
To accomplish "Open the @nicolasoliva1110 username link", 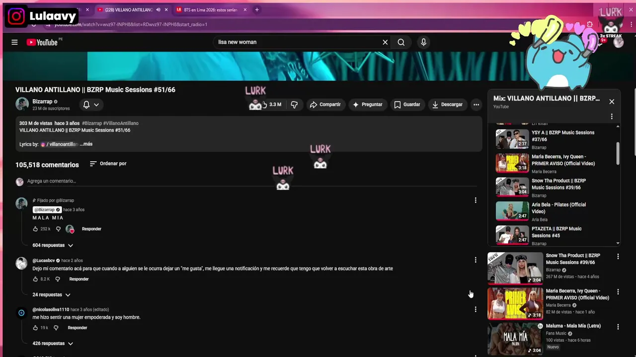I will 51,310.
